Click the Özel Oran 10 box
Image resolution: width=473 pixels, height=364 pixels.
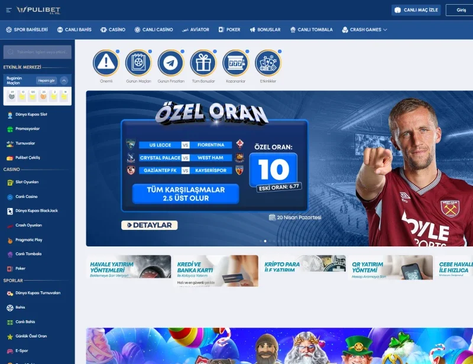tap(273, 170)
